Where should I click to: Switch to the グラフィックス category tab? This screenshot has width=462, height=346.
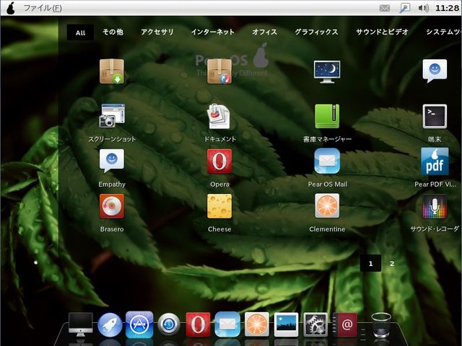[316, 32]
